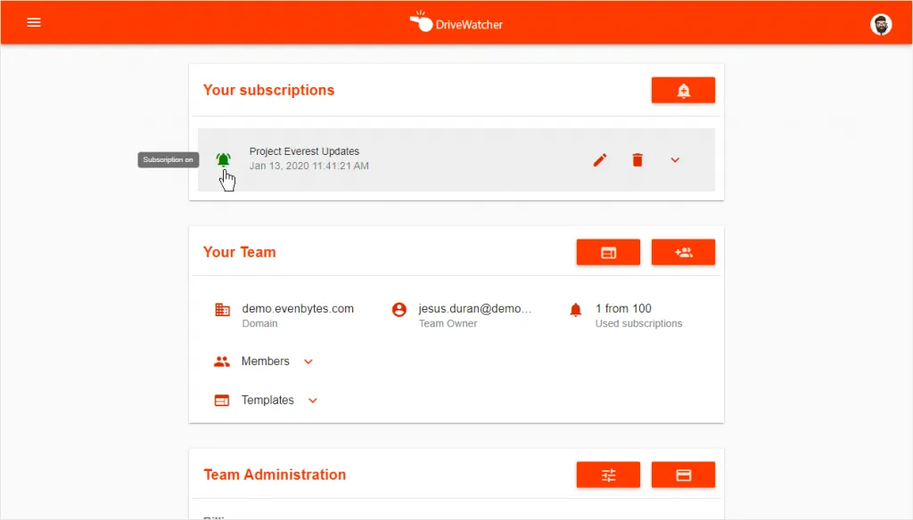Viewport: 913px width, 520px height.
Task: Open the team templates button in Your Team
Action: click(x=608, y=253)
